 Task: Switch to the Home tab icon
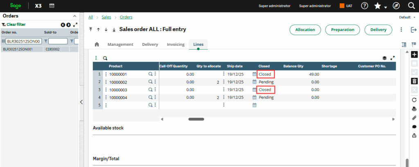(x=97, y=44)
